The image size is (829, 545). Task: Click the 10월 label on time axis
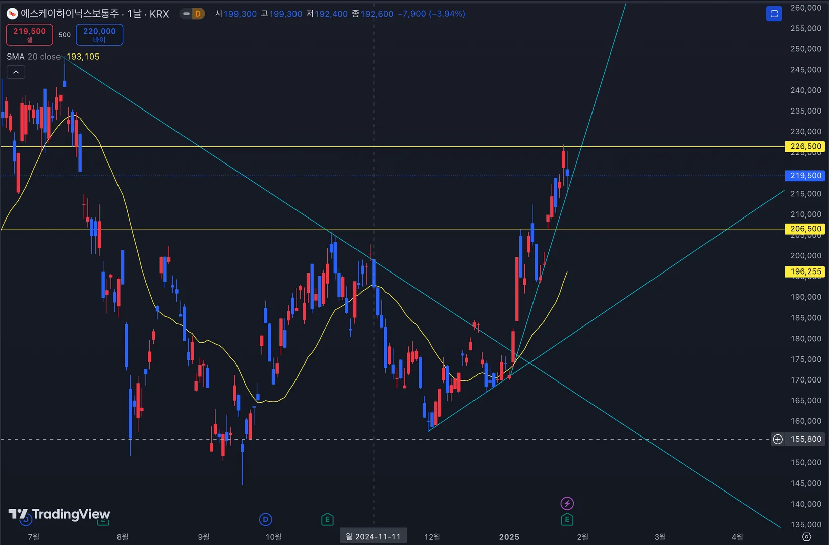[x=274, y=537]
